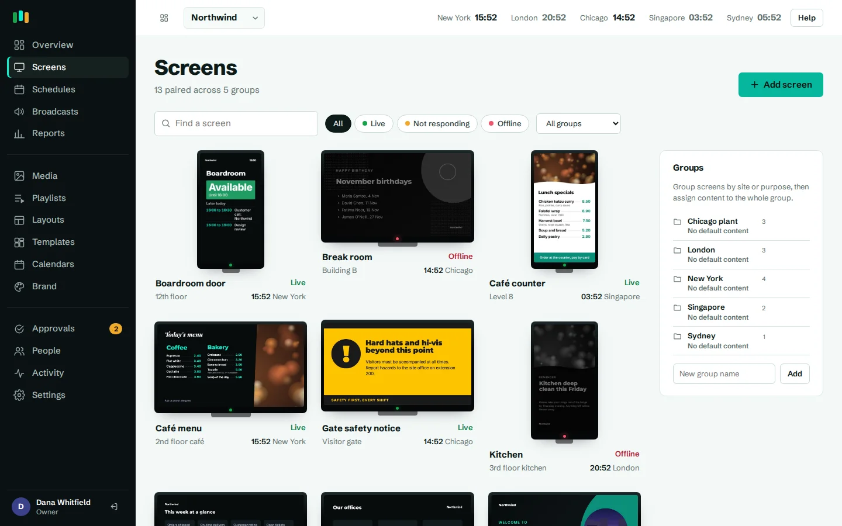
Task: Select the All filter pill
Action: click(338, 123)
